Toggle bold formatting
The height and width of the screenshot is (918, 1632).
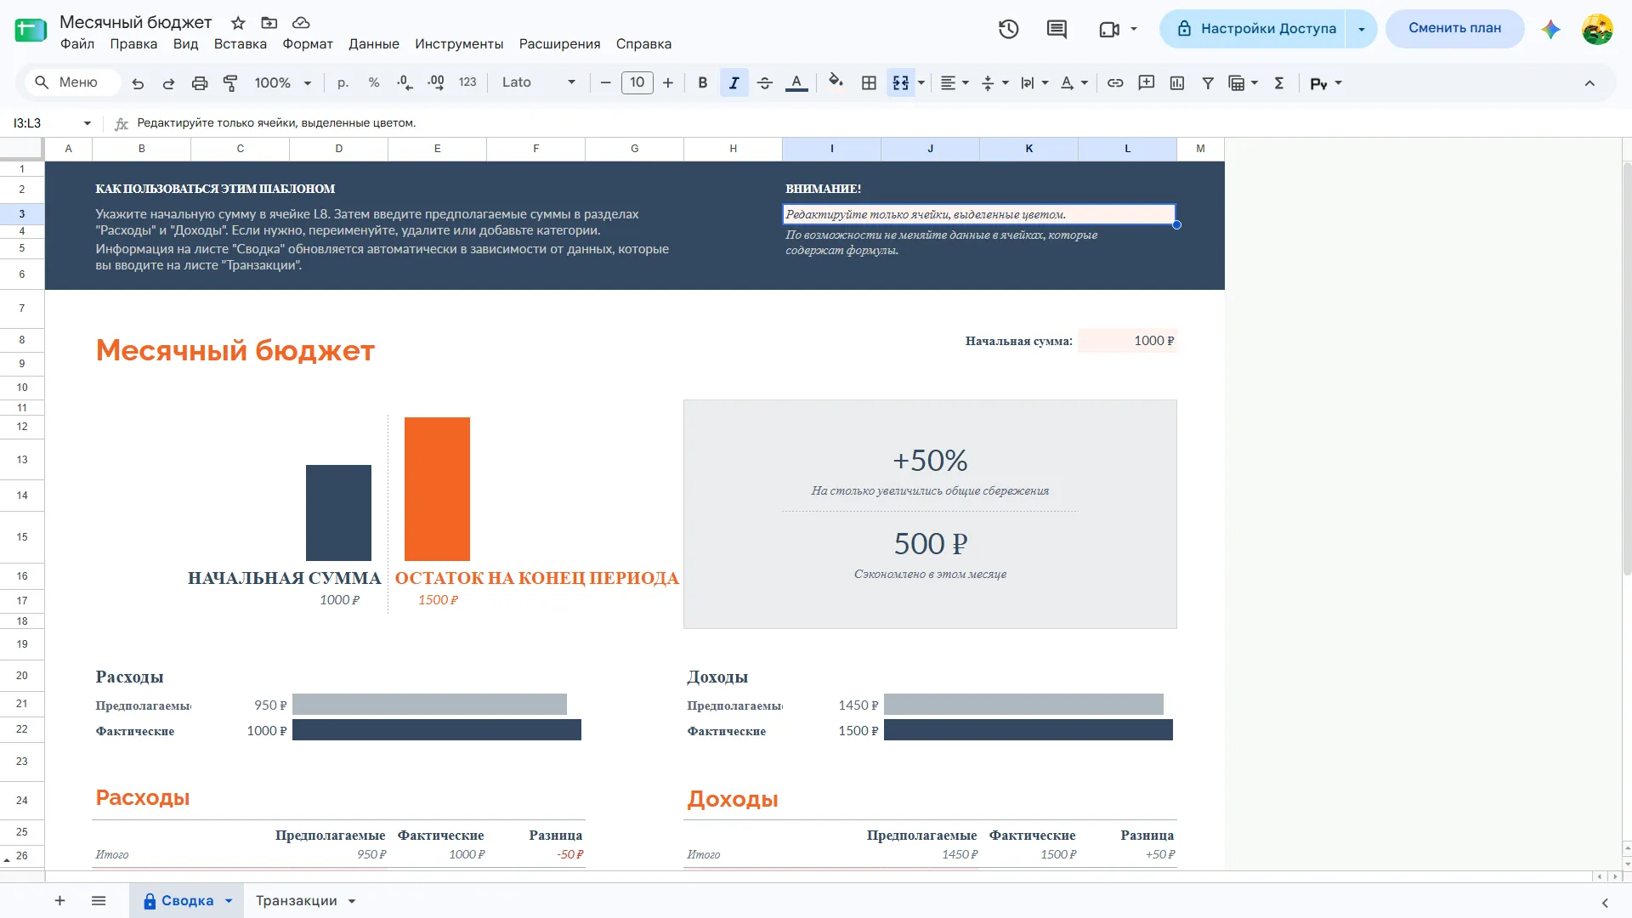[703, 83]
